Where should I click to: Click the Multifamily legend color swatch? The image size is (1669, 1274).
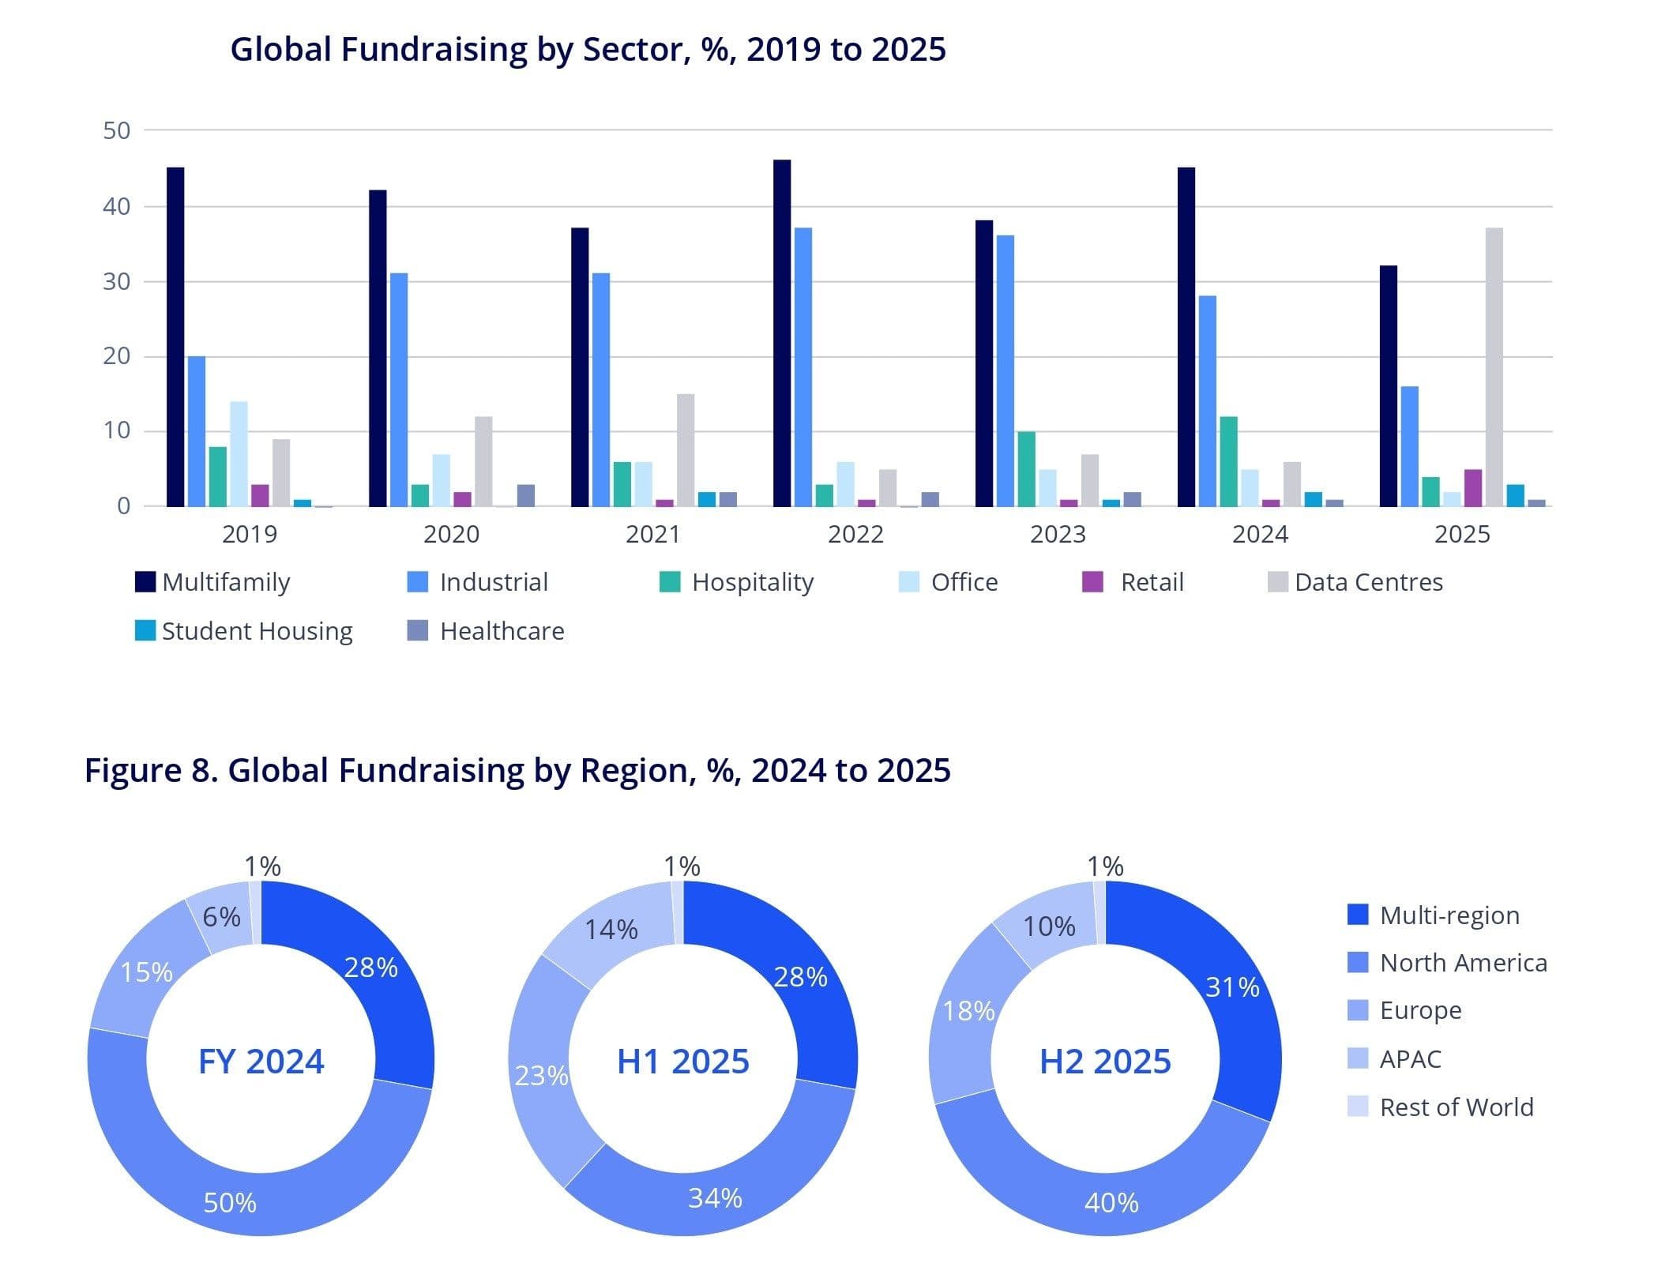(x=145, y=582)
